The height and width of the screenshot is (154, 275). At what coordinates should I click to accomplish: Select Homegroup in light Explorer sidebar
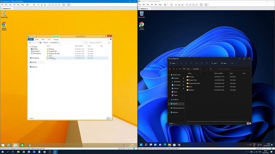34,58
